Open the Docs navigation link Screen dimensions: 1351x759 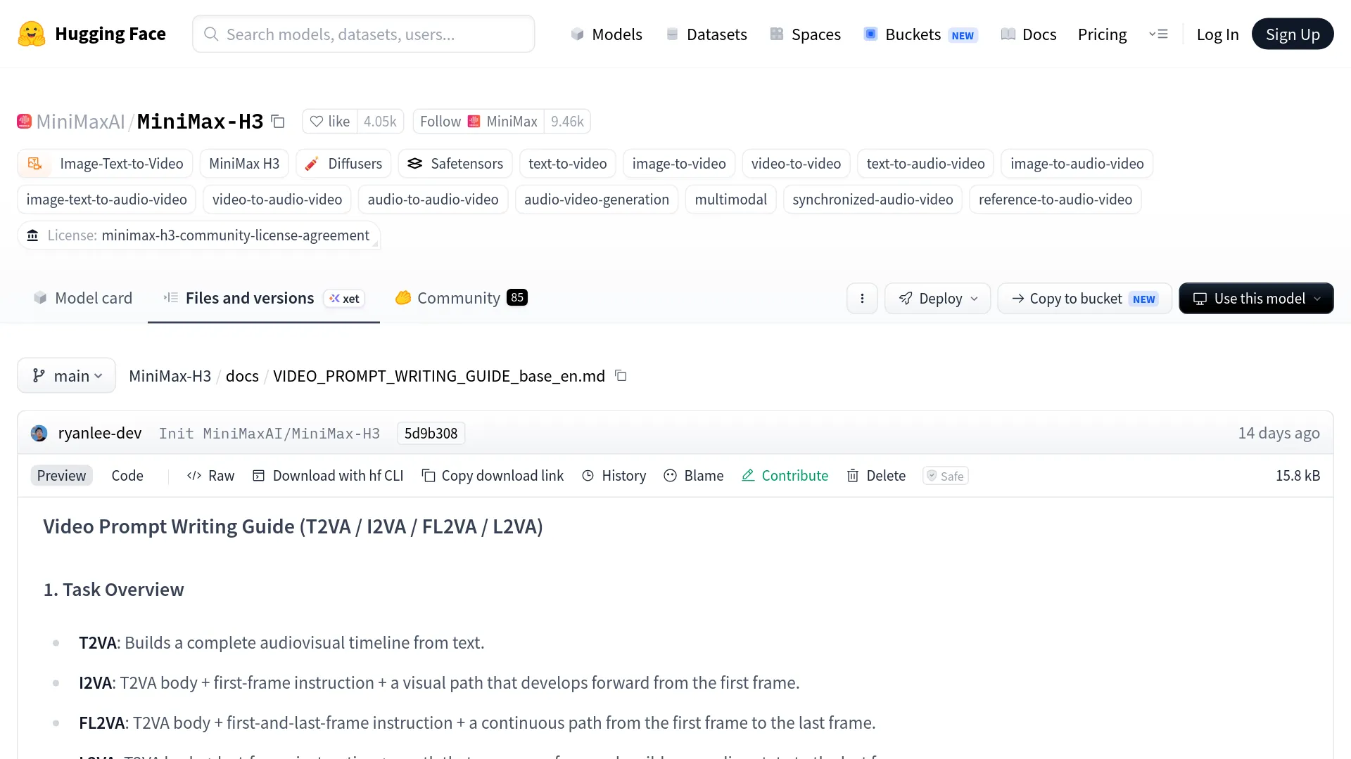click(1028, 34)
